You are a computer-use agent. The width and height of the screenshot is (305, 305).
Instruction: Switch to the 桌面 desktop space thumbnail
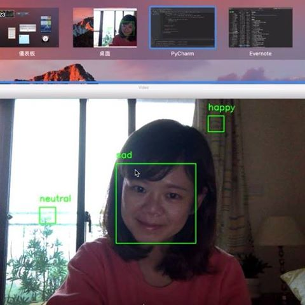(105, 27)
